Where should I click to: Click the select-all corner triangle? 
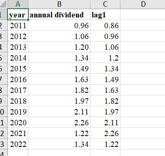pos(3,4)
